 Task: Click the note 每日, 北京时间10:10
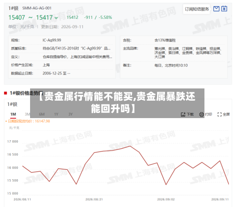tap(171, 65)
